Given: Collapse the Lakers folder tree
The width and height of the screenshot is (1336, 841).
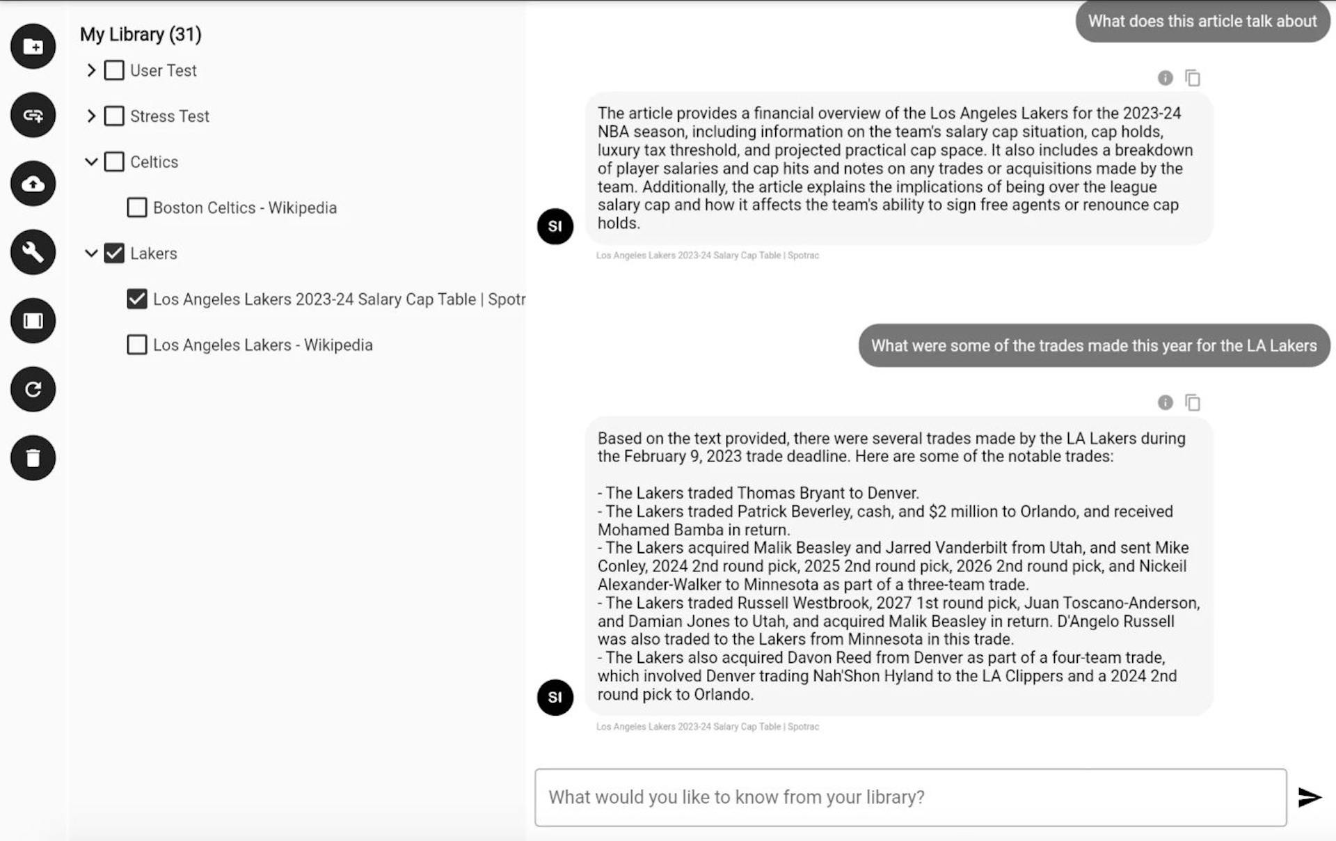Looking at the screenshot, I should [91, 253].
